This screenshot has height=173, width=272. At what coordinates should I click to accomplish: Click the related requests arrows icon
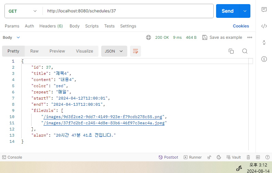[264, 43]
